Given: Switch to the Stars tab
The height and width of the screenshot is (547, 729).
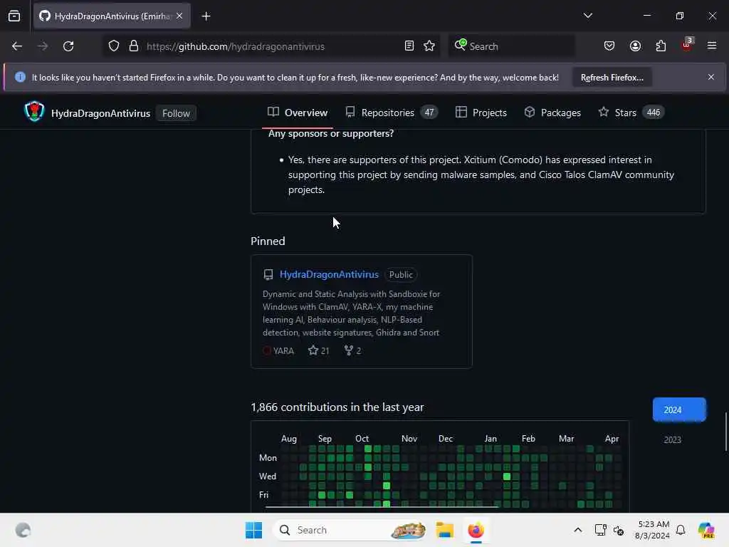Looking at the screenshot, I should 631,113.
